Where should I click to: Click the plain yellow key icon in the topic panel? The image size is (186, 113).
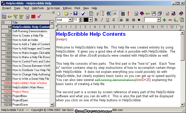(x=10, y=17)
